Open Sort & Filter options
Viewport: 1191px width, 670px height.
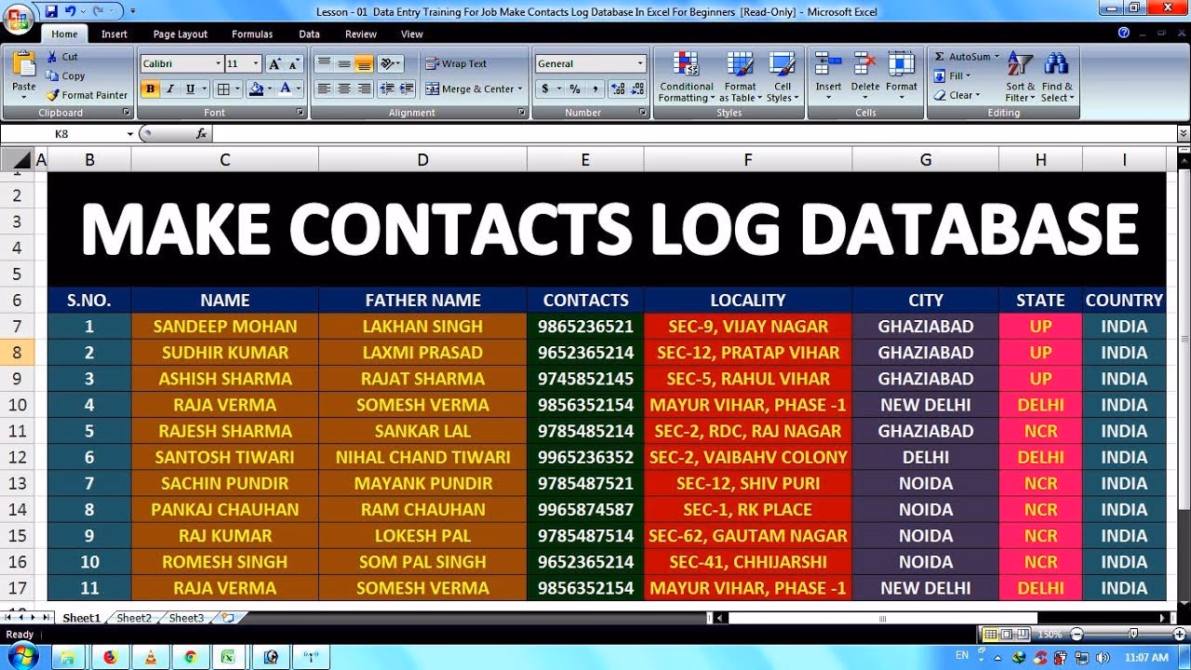[1019, 74]
